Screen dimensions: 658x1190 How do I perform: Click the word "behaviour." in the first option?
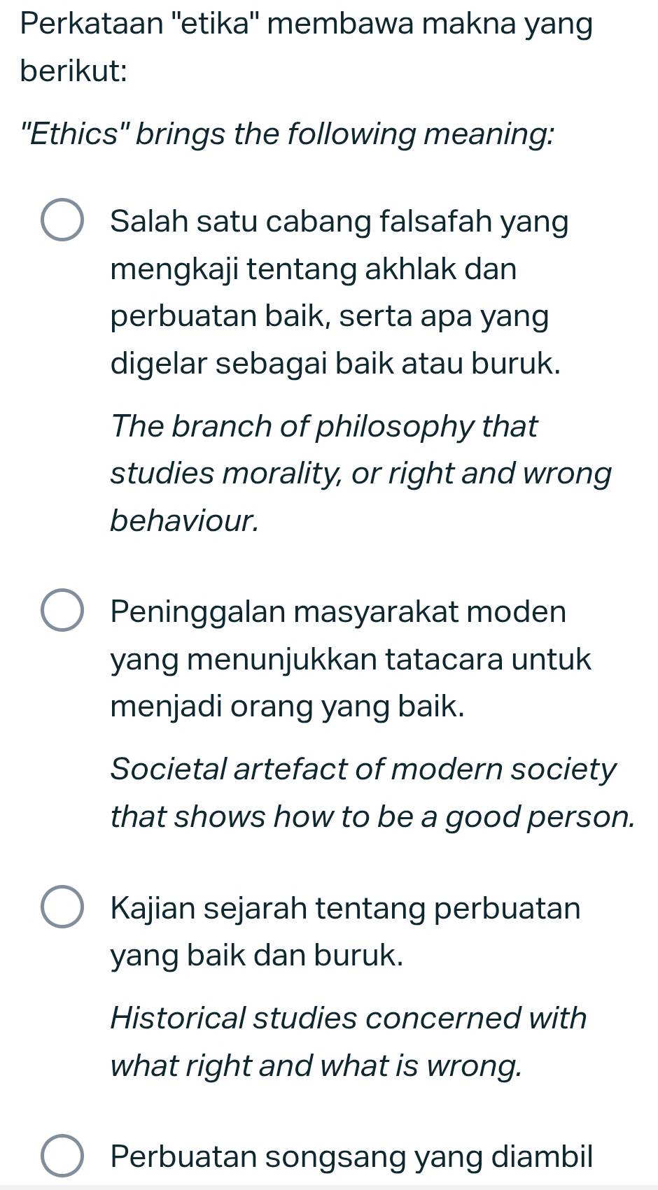pyautogui.click(x=185, y=520)
